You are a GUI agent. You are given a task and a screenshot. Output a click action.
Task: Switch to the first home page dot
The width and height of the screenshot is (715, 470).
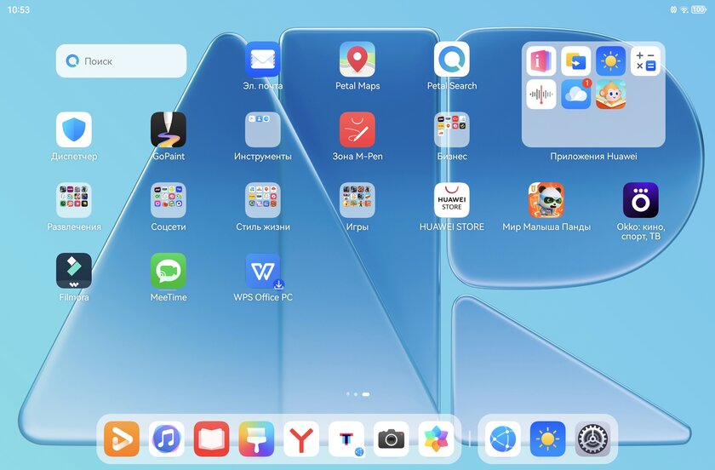point(348,394)
